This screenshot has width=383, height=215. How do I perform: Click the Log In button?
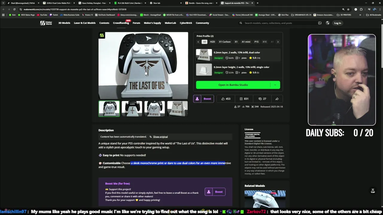point(338,23)
